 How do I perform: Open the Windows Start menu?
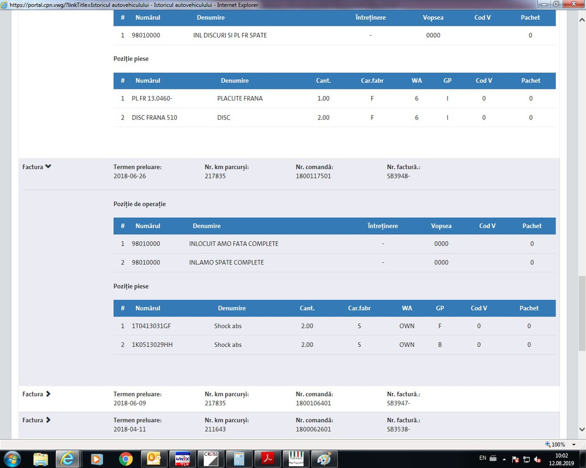12,459
